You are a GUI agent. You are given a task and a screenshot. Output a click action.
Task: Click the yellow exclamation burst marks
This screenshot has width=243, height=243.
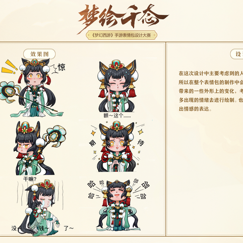pyautogui.click(x=9, y=67)
